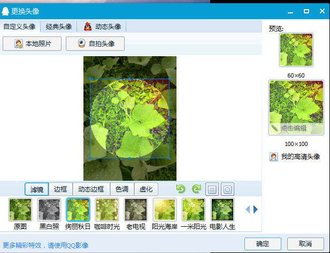Select the 边框 effects tab
Screen dimensions: 330x253
[60, 189]
